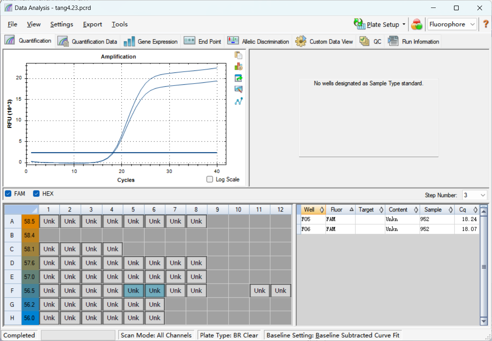Select well A1 in the plate

pos(49,221)
